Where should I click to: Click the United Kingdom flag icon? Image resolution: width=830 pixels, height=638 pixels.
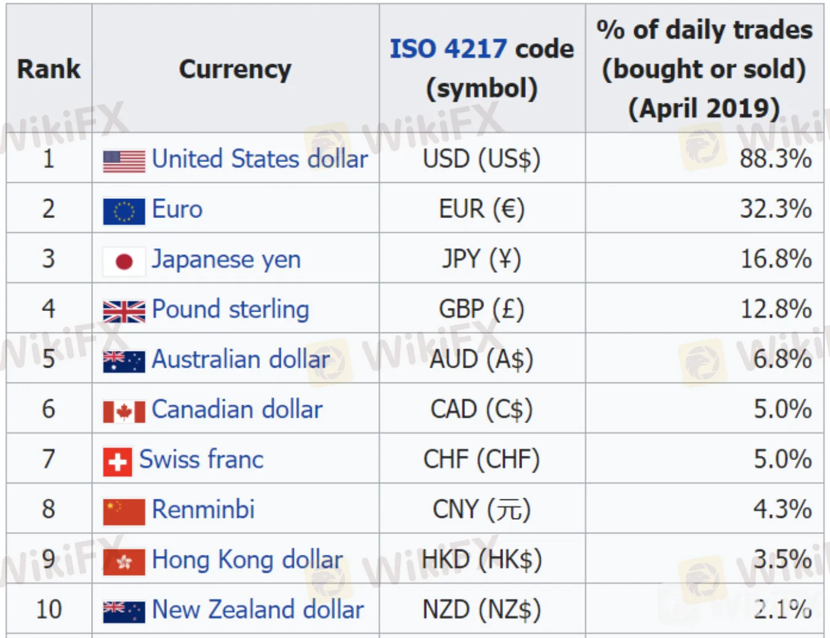tap(124, 312)
